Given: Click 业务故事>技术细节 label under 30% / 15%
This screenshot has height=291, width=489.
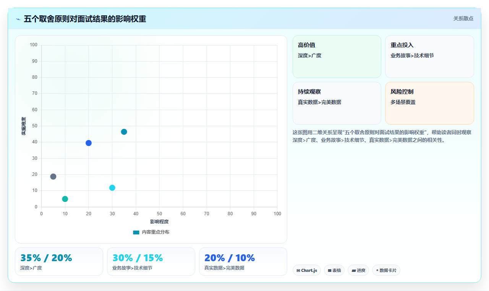Looking at the screenshot, I should coord(132,268).
